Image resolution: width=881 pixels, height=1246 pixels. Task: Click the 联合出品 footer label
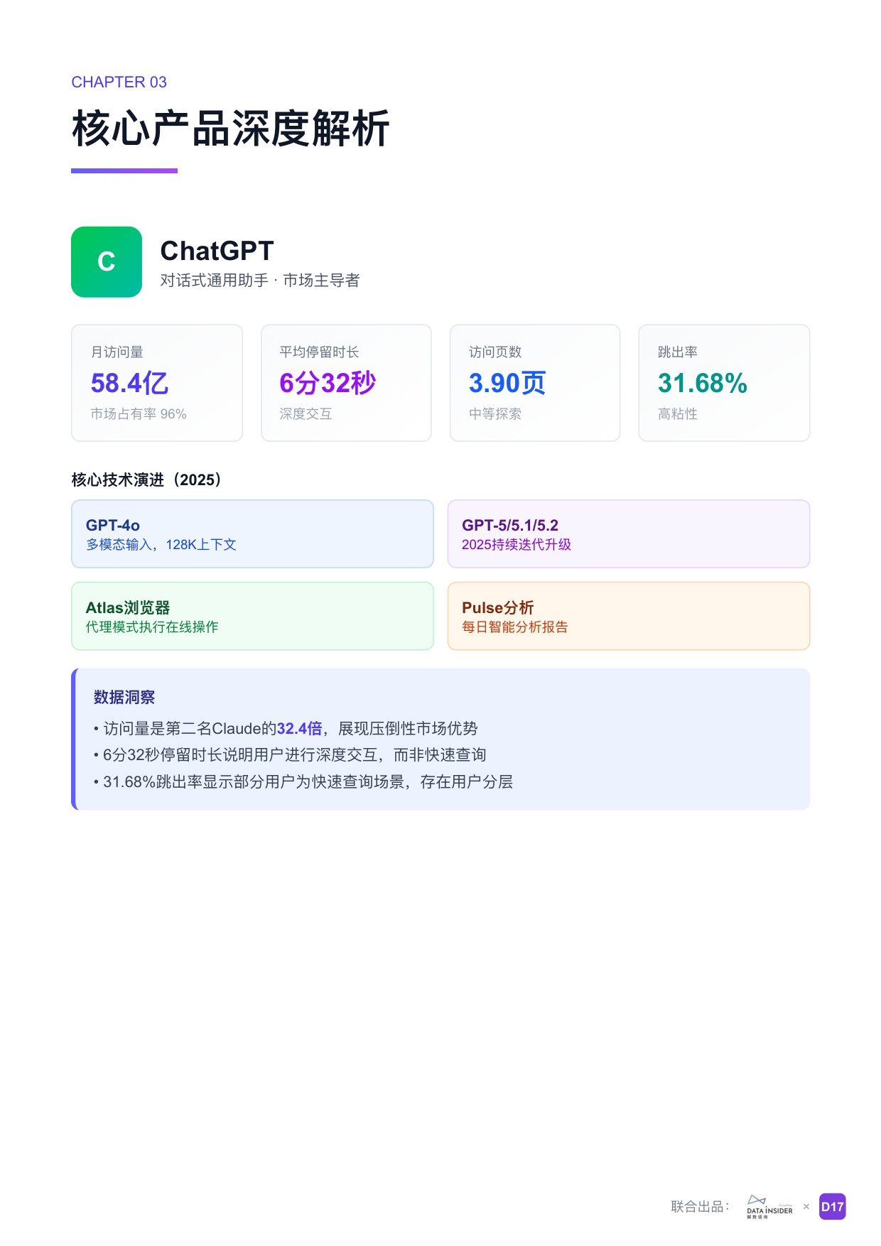(x=700, y=1207)
